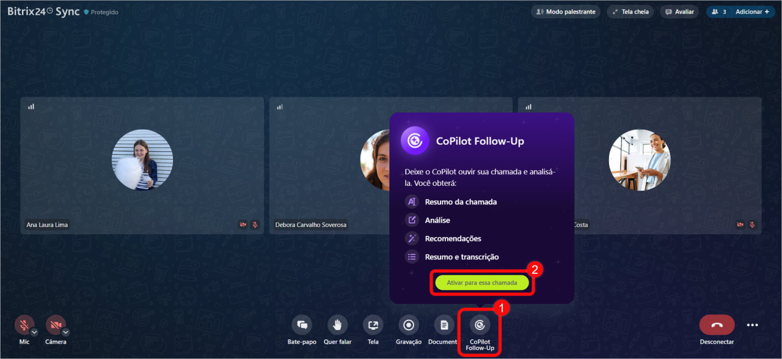782x359 pixels.
Task: Click the Resumo e transcrição list icon
Action: pos(412,257)
